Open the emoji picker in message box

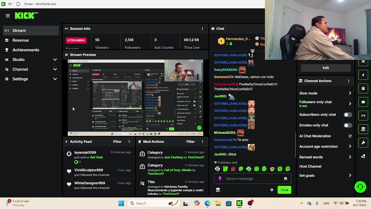[285, 179]
